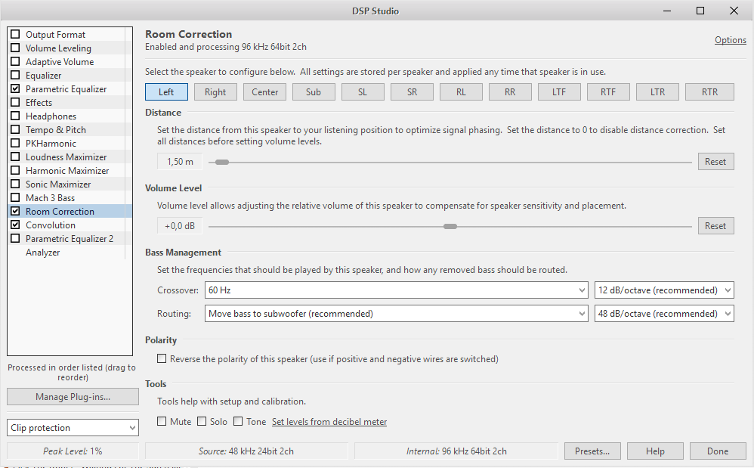Maximize the DSP Studio window
Viewport: 754px width, 468px height.
coord(700,11)
